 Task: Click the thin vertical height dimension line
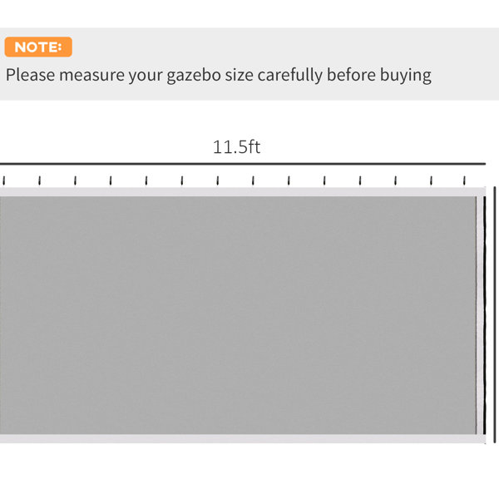[495, 314]
